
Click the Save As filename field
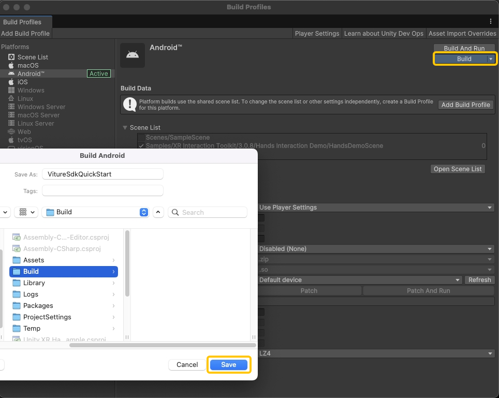click(102, 174)
